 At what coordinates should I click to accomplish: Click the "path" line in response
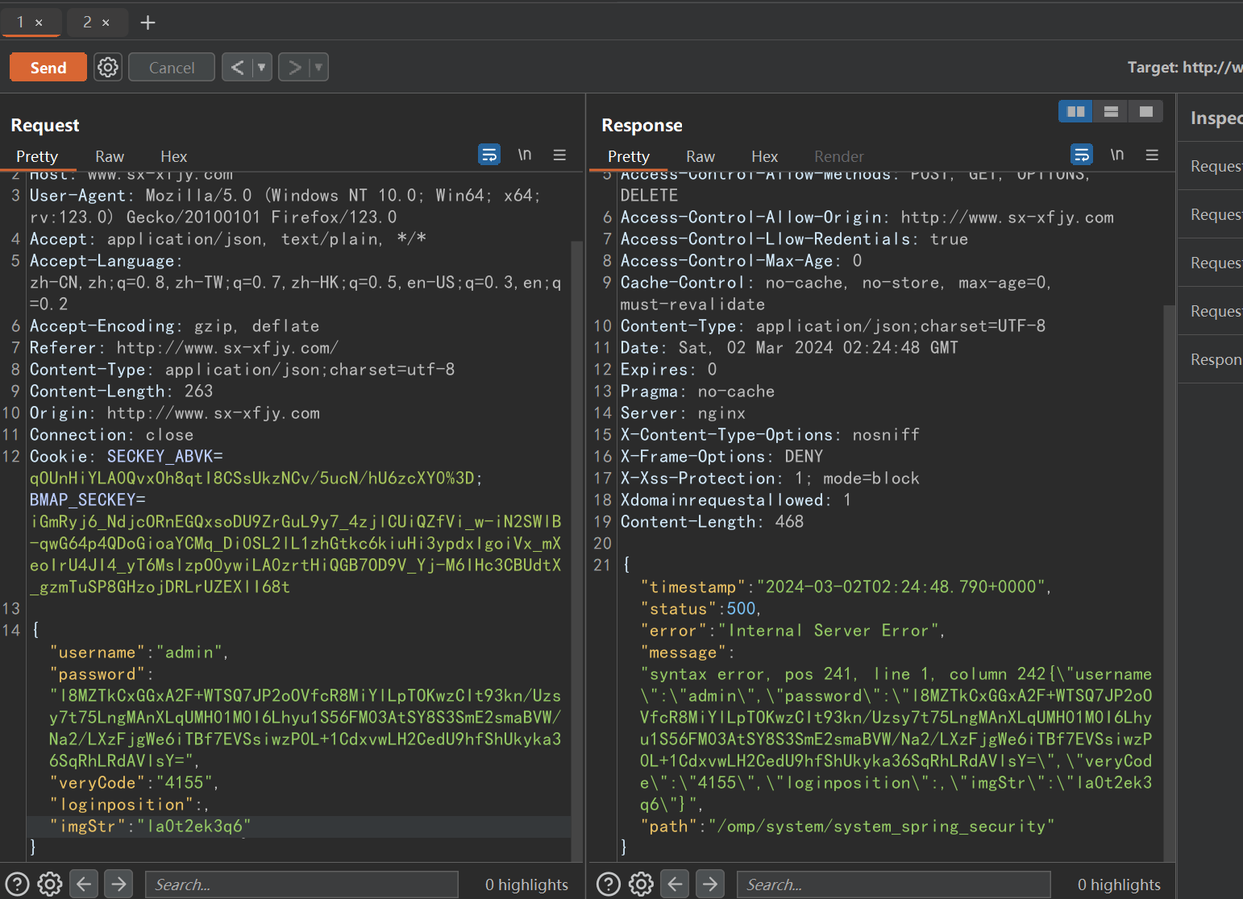pyautogui.click(x=847, y=826)
